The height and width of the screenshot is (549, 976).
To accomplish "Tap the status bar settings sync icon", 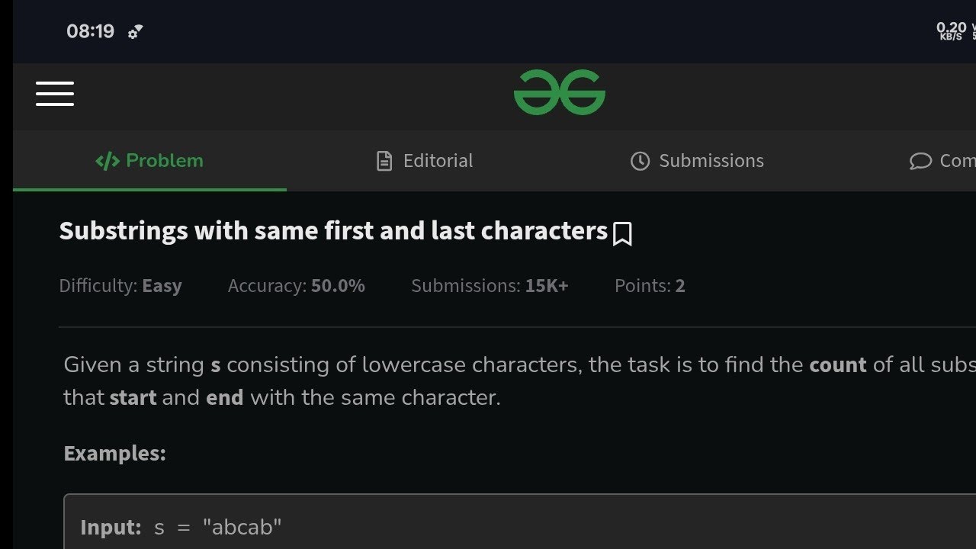I will point(135,32).
